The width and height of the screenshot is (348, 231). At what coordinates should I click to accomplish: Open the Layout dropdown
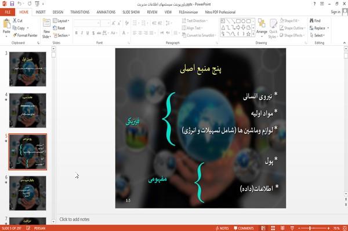pyautogui.click(x=61, y=21)
